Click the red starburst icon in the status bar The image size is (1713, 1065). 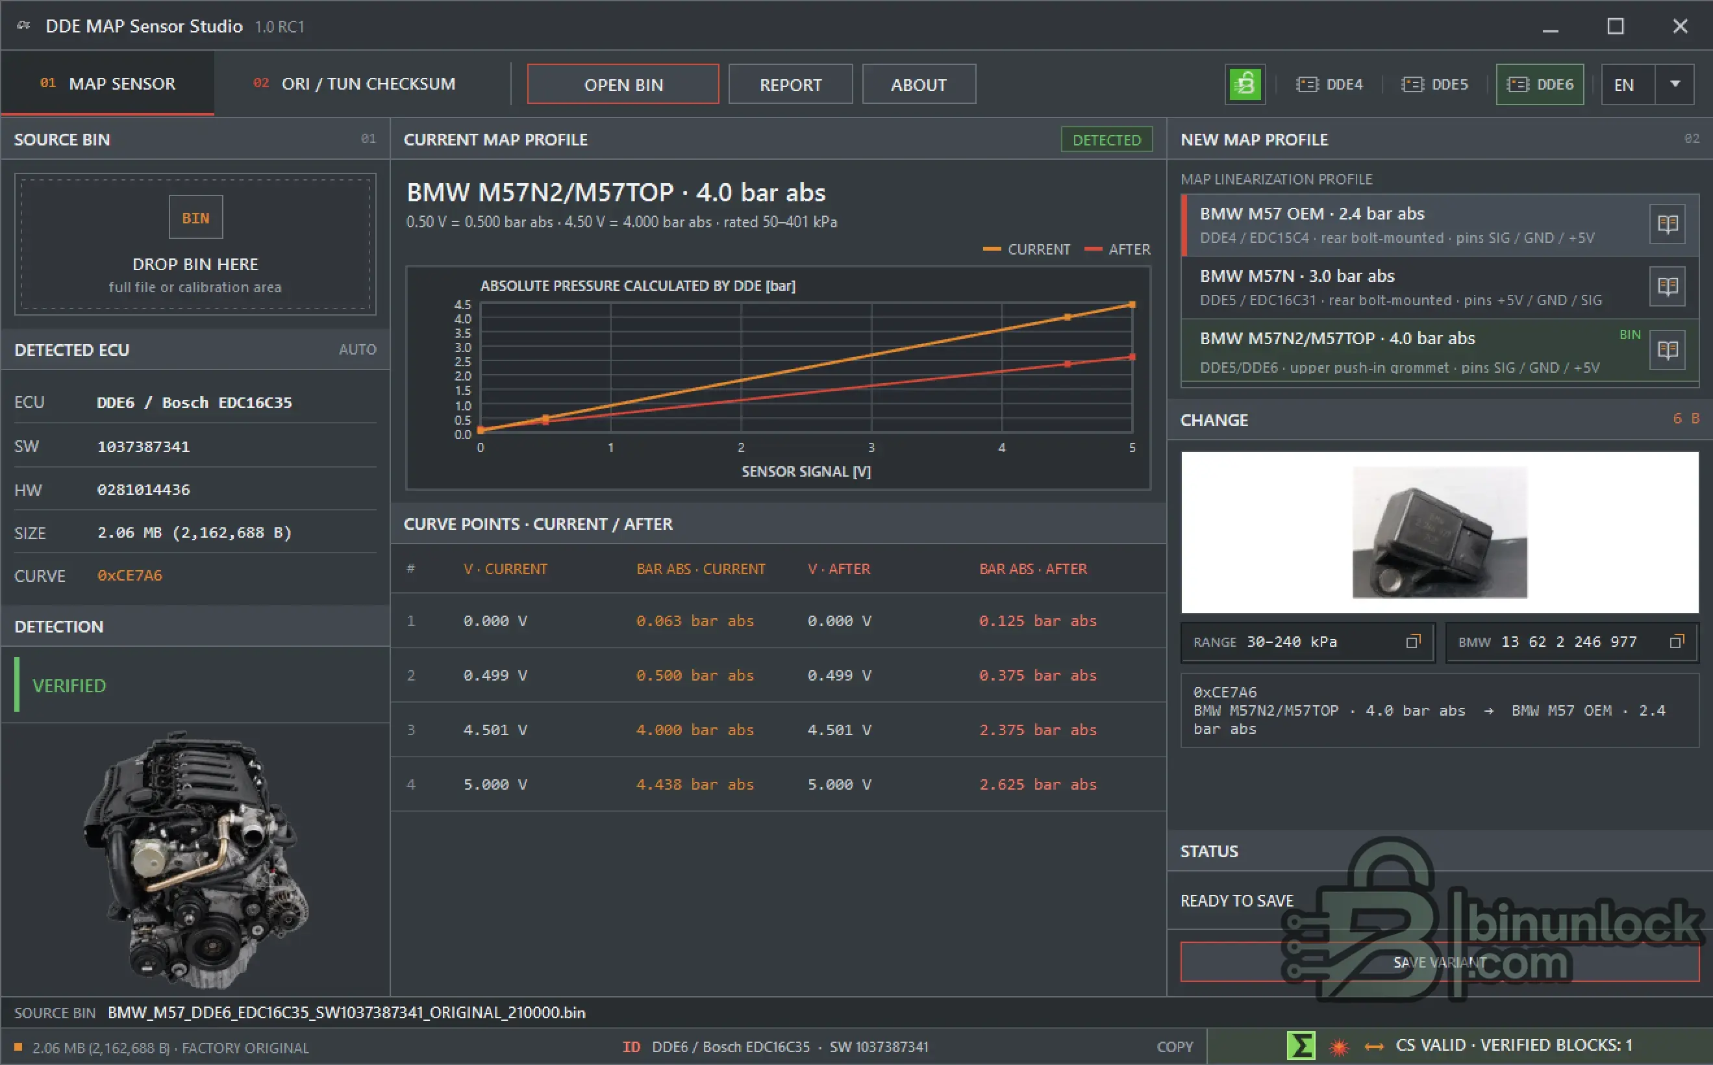(x=1339, y=1047)
